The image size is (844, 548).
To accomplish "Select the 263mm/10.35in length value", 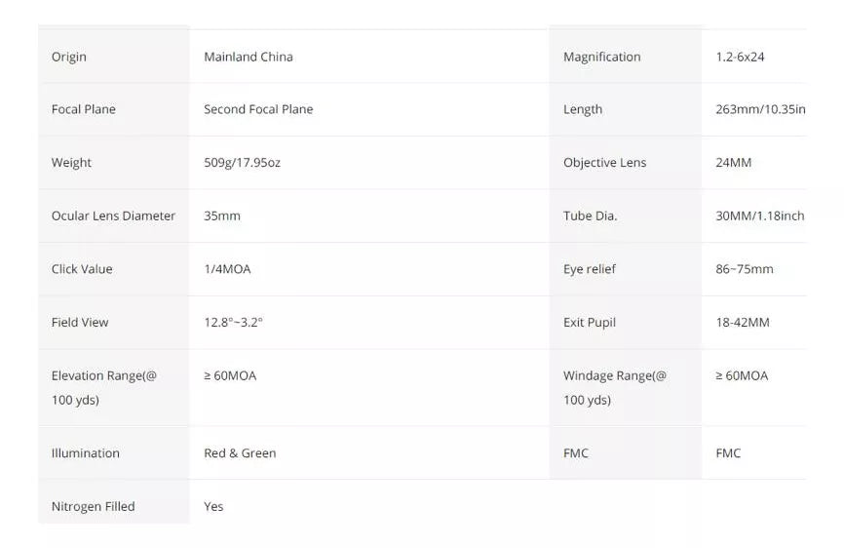I will point(760,109).
